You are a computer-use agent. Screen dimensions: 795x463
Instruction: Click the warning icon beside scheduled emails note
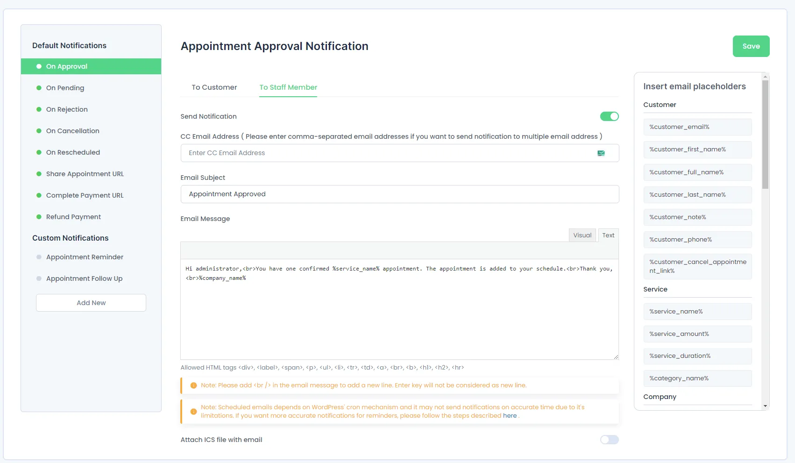[x=193, y=412]
